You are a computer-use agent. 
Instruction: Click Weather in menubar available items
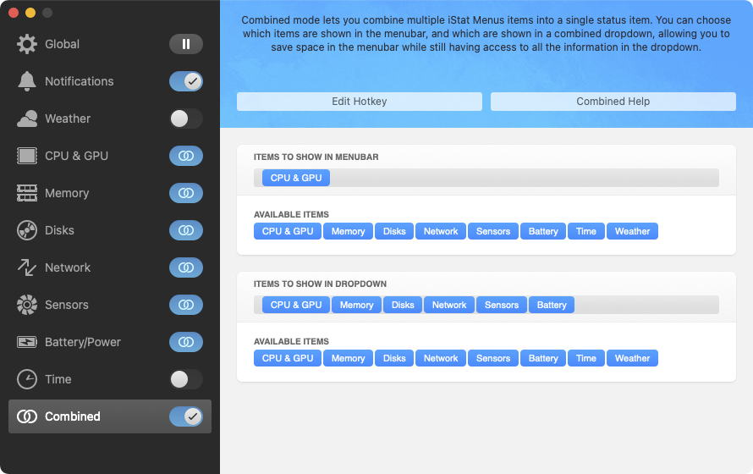click(x=633, y=231)
